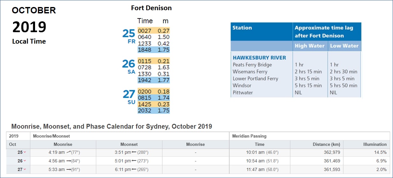
Task: Select the Wisemans Ferry station row
Action: (295, 72)
